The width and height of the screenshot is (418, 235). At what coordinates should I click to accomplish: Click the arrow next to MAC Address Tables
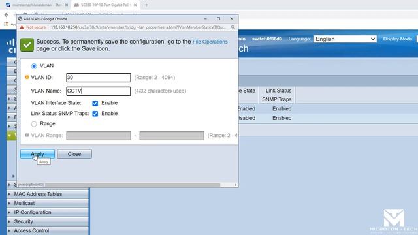tap(10, 194)
